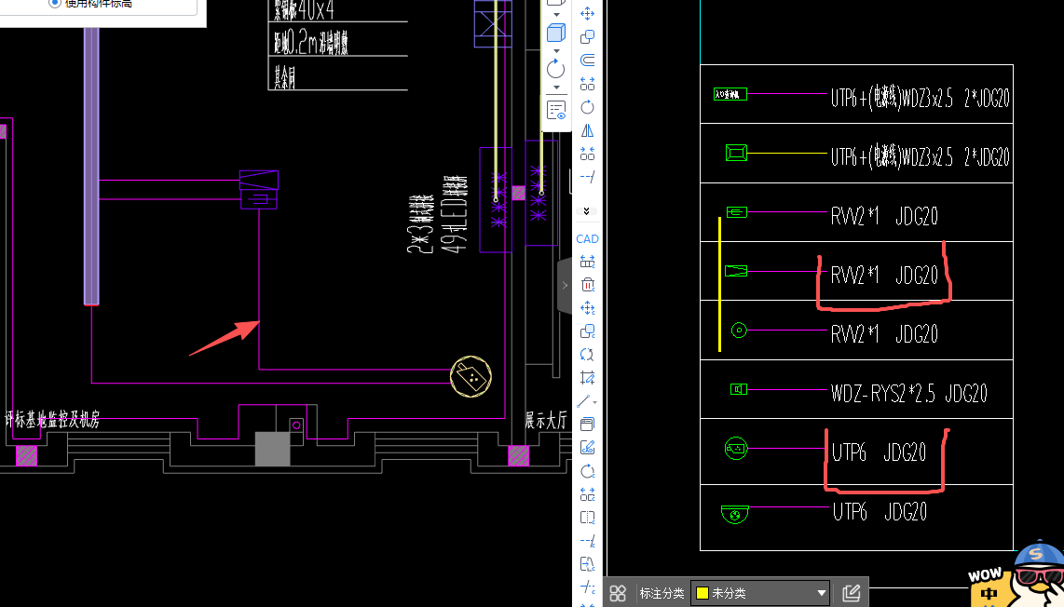Viewport: 1064px width, 607px height.
Task: Click the mirror tool icon
Action: click(588, 131)
